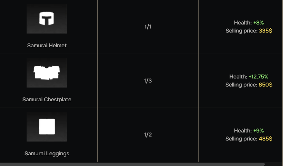This screenshot has height=166, width=283.
Task: Click the 1/1 quantity for Helmet
Action: [x=148, y=27]
